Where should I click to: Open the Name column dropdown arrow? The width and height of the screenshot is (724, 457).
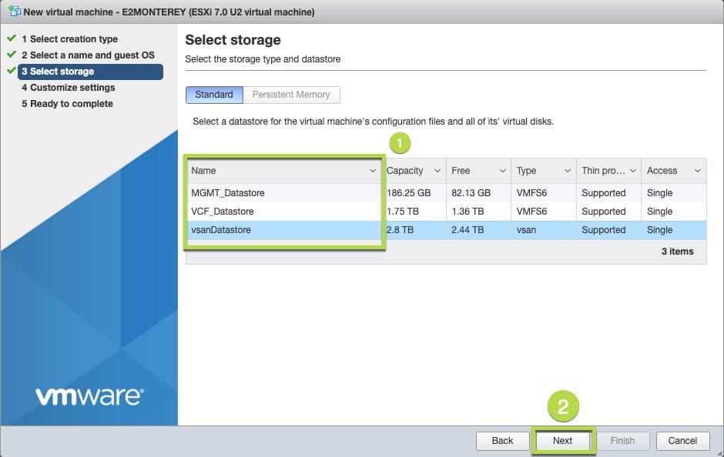point(372,171)
